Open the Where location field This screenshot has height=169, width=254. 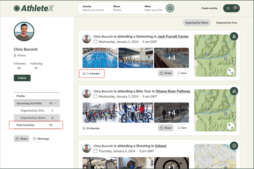tap(117, 8)
